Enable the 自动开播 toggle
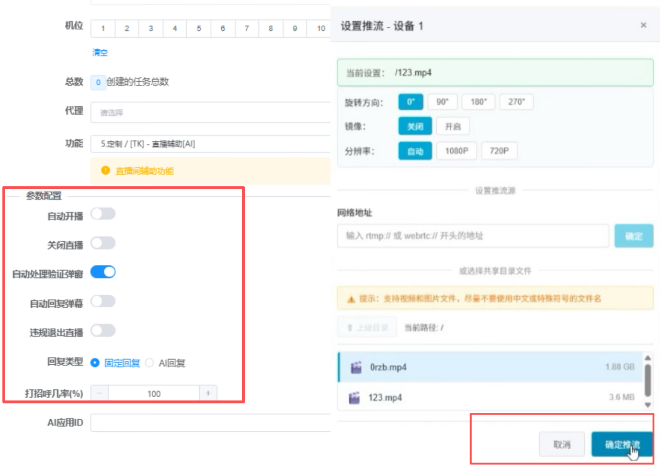 103,214
